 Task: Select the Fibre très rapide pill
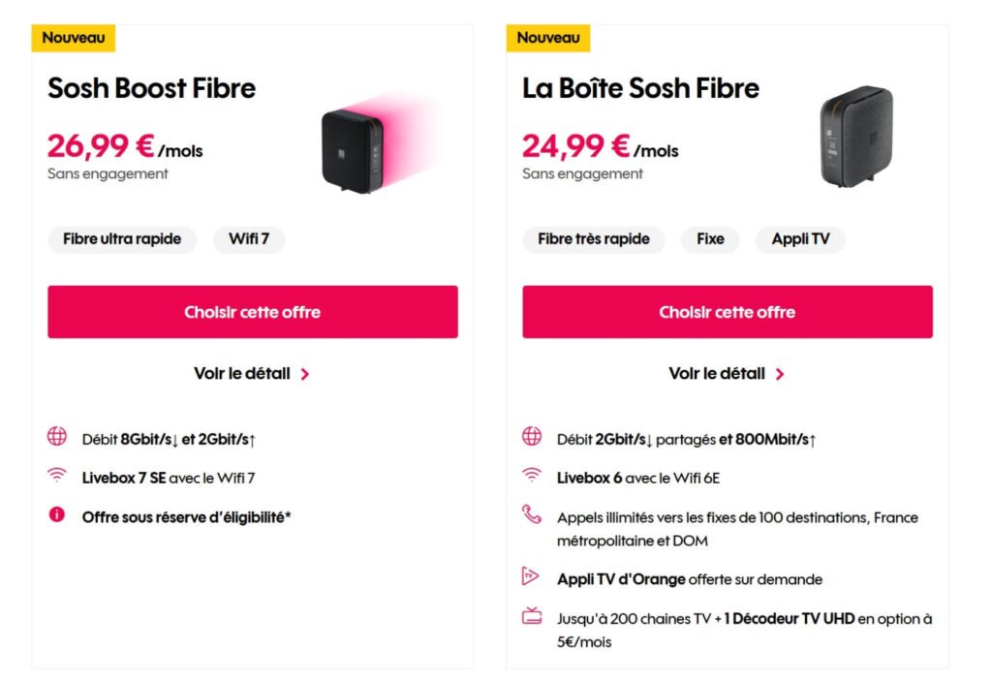click(x=594, y=239)
